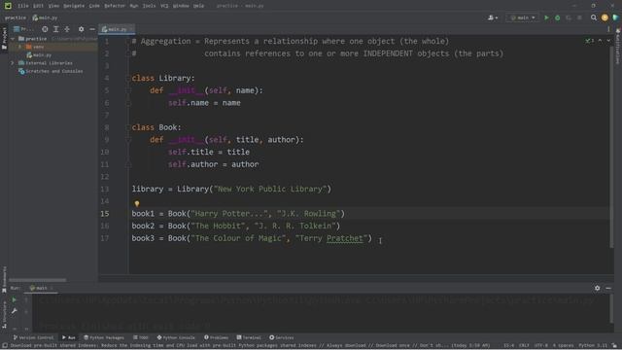This screenshot has height=350, width=622.
Task: Open Version Control tool window
Action: (33, 337)
